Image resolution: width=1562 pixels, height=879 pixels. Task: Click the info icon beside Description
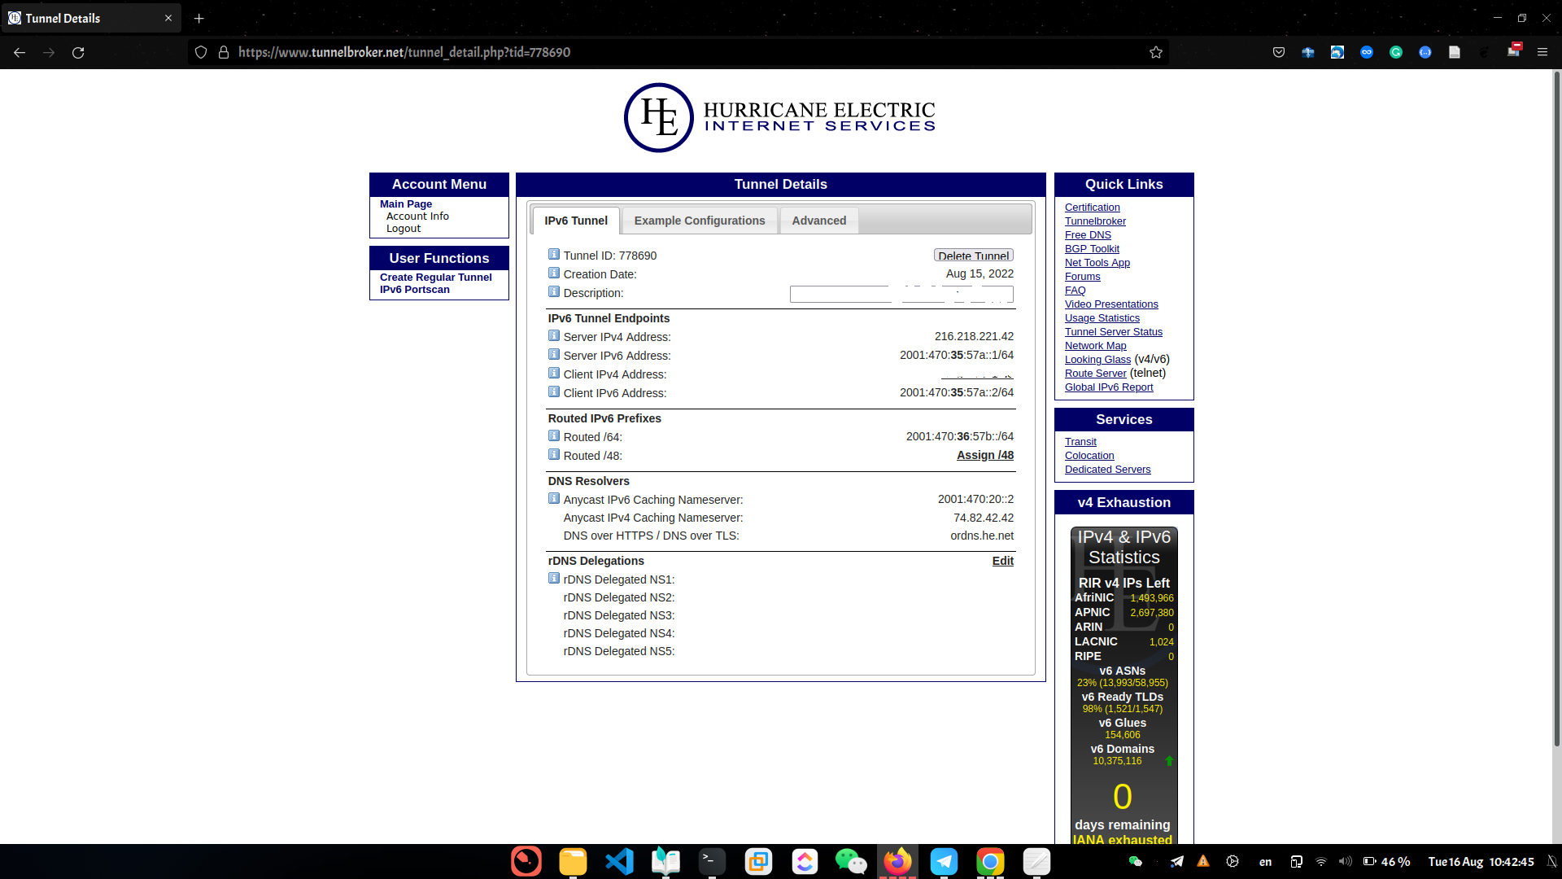point(554,292)
